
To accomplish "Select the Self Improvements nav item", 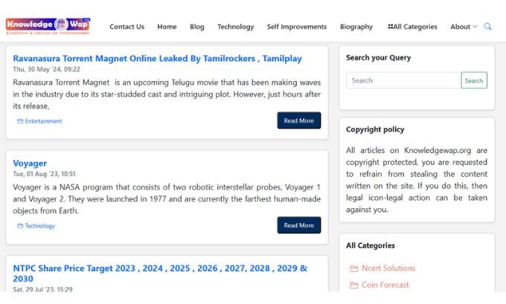I will [x=297, y=27].
